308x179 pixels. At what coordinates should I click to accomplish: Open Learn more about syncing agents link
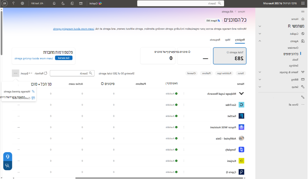pyautogui.click(x=34, y=58)
